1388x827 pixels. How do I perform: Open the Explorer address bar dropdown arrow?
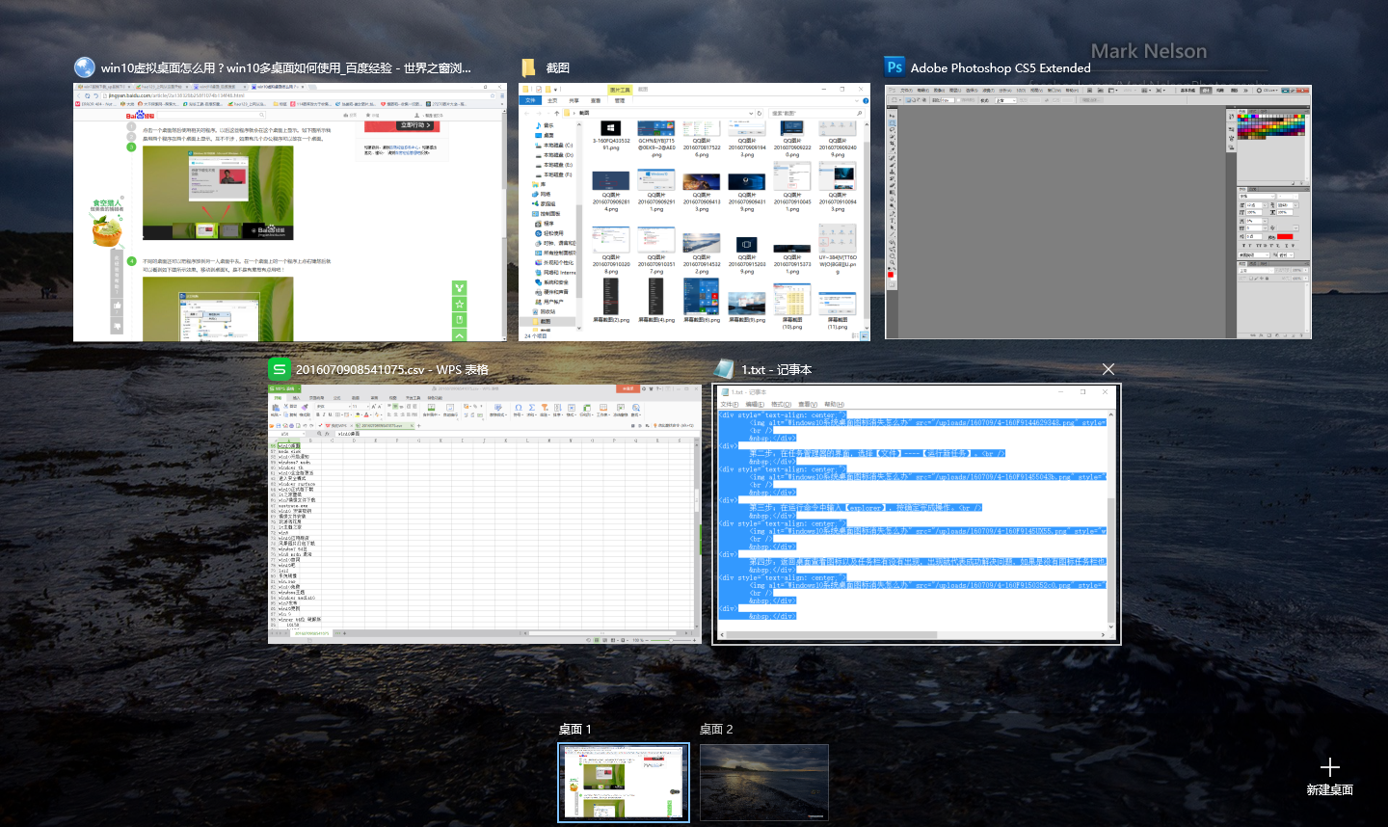(x=751, y=113)
